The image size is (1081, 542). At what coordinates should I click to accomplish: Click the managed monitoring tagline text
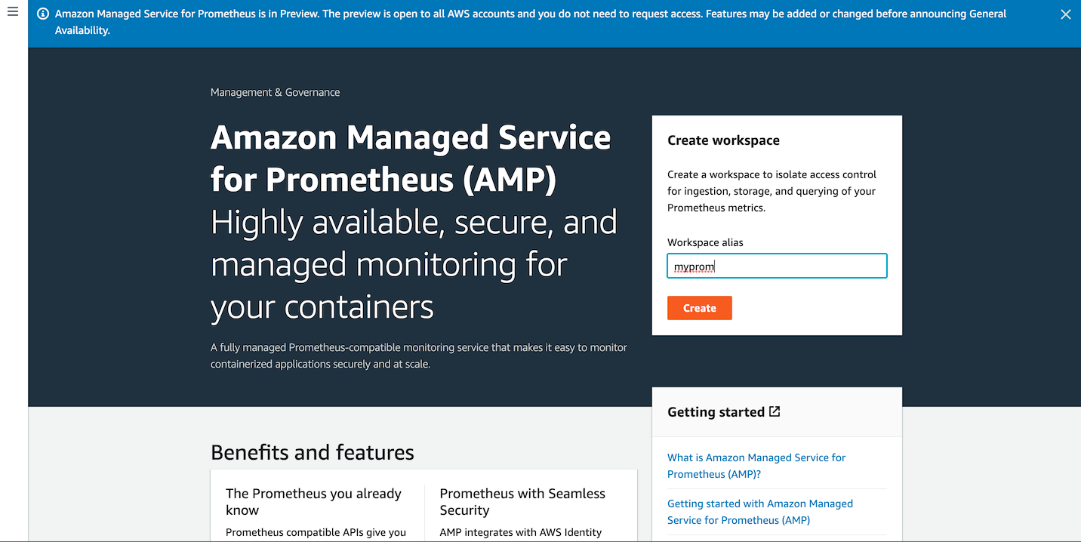pyautogui.click(x=414, y=265)
